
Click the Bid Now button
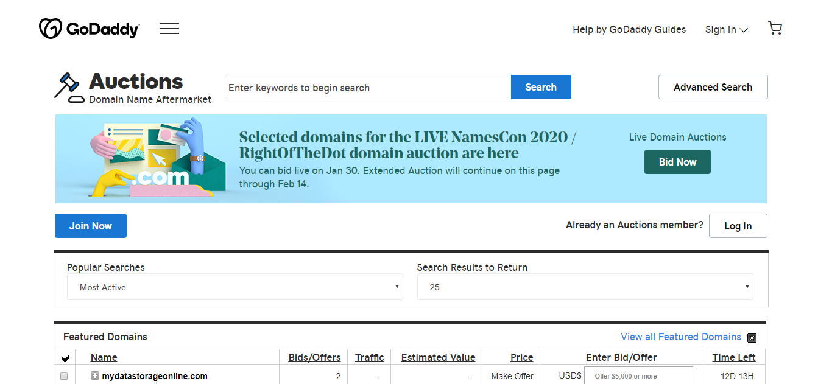(x=677, y=162)
